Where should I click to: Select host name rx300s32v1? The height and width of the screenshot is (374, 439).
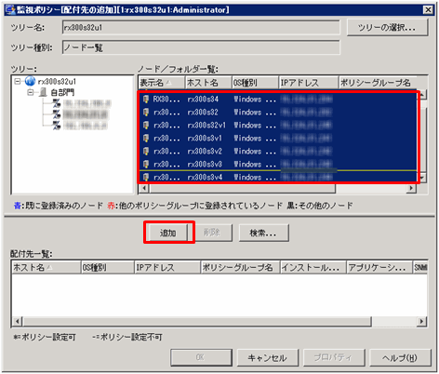(206, 126)
